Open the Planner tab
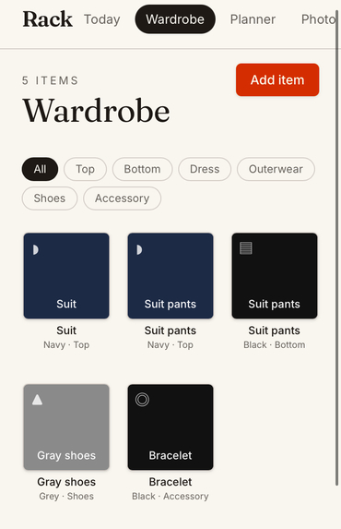Viewport: 341px width, 529px height. [x=253, y=19]
